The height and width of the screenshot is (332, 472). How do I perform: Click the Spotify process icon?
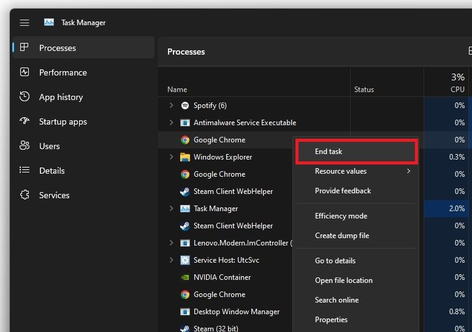point(185,106)
